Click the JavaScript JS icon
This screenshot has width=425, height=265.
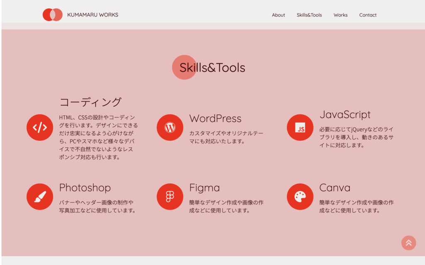coord(300,128)
